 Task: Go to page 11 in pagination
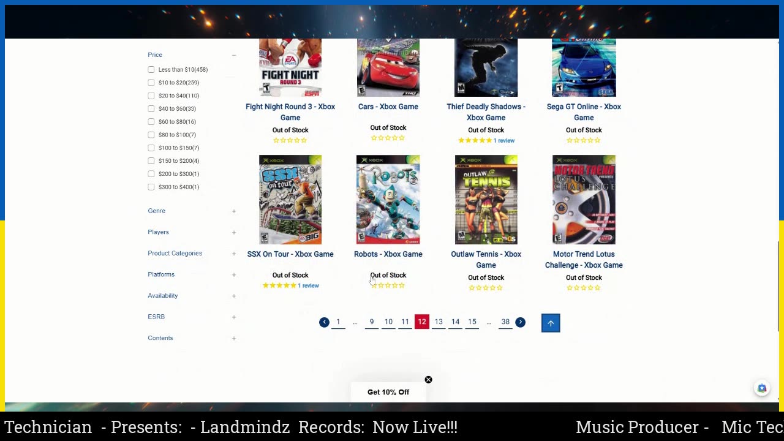tap(405, 322)
